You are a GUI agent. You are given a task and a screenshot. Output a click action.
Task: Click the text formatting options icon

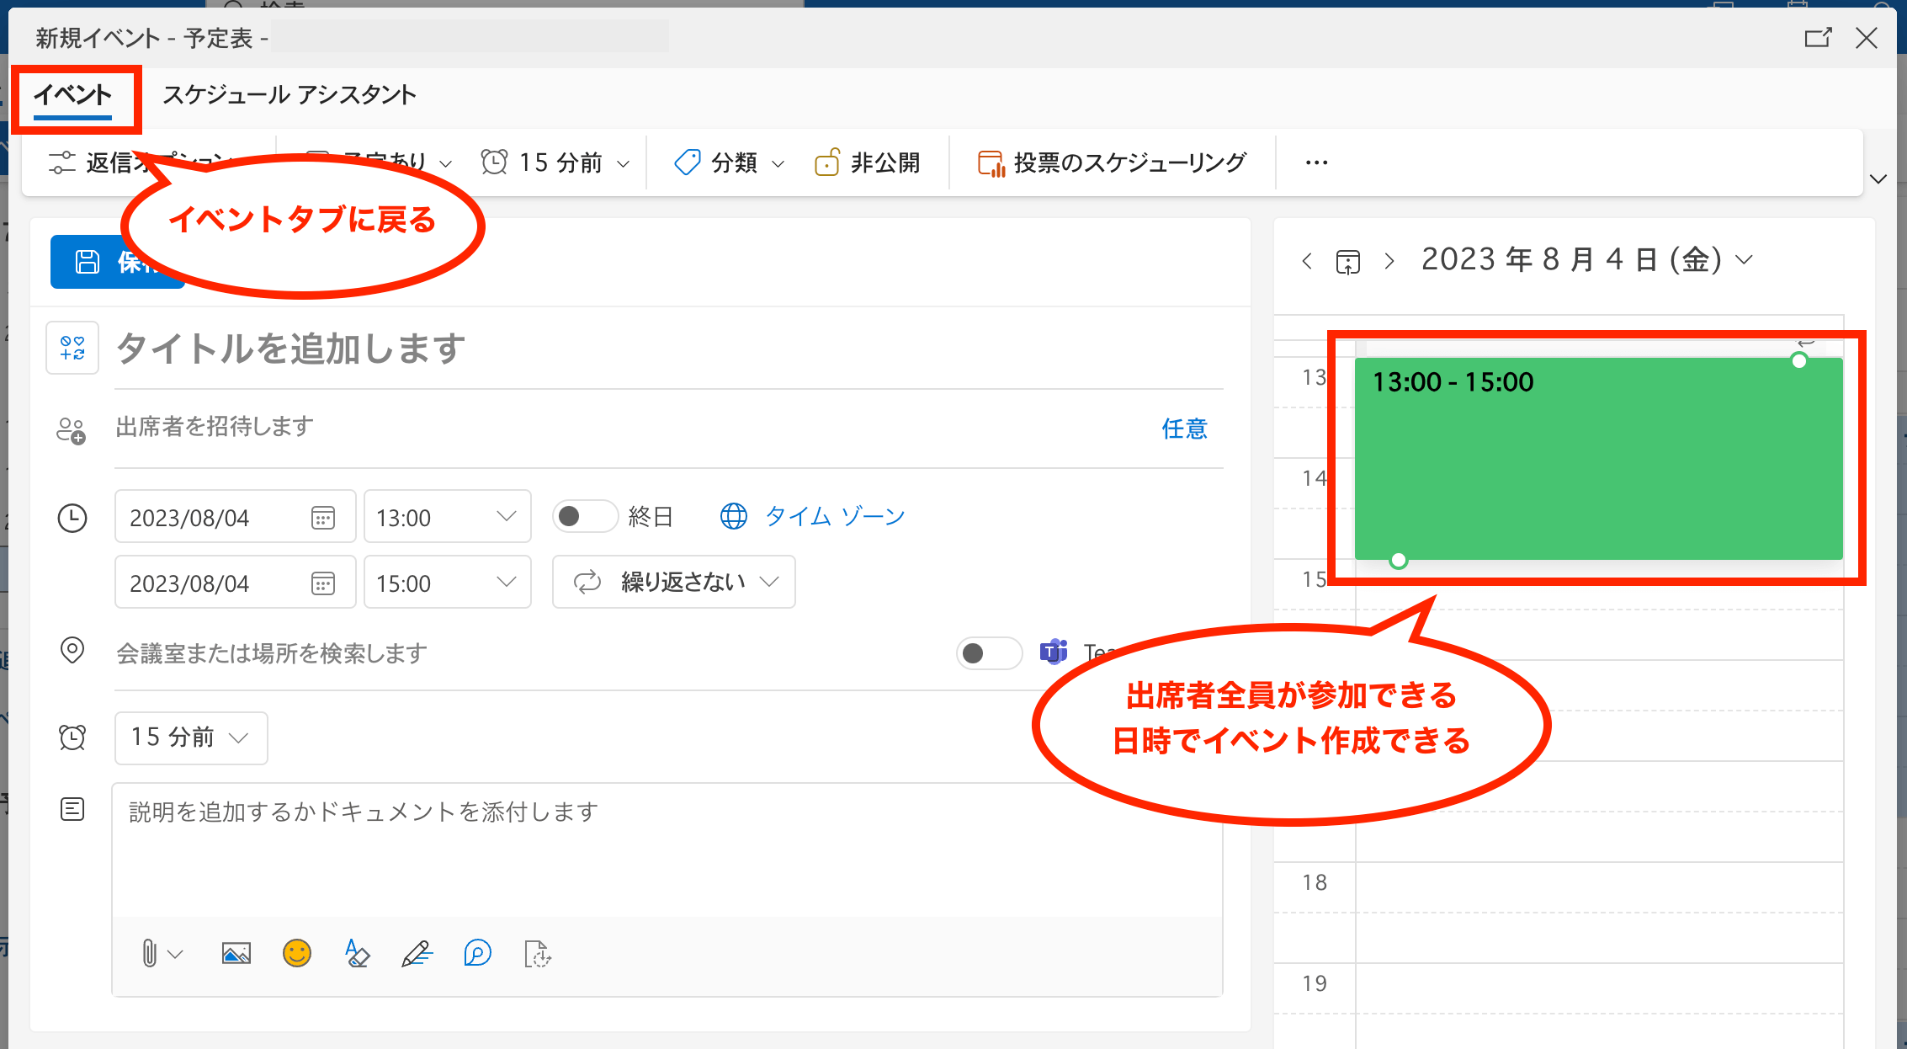(x=357, y=954)
